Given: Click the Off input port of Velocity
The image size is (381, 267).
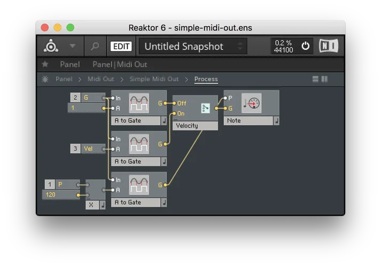Looking at the screenshot, I should coord(174,103).
